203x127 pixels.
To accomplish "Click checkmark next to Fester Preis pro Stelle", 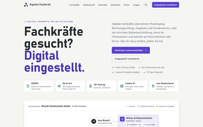I will (113, 68).
